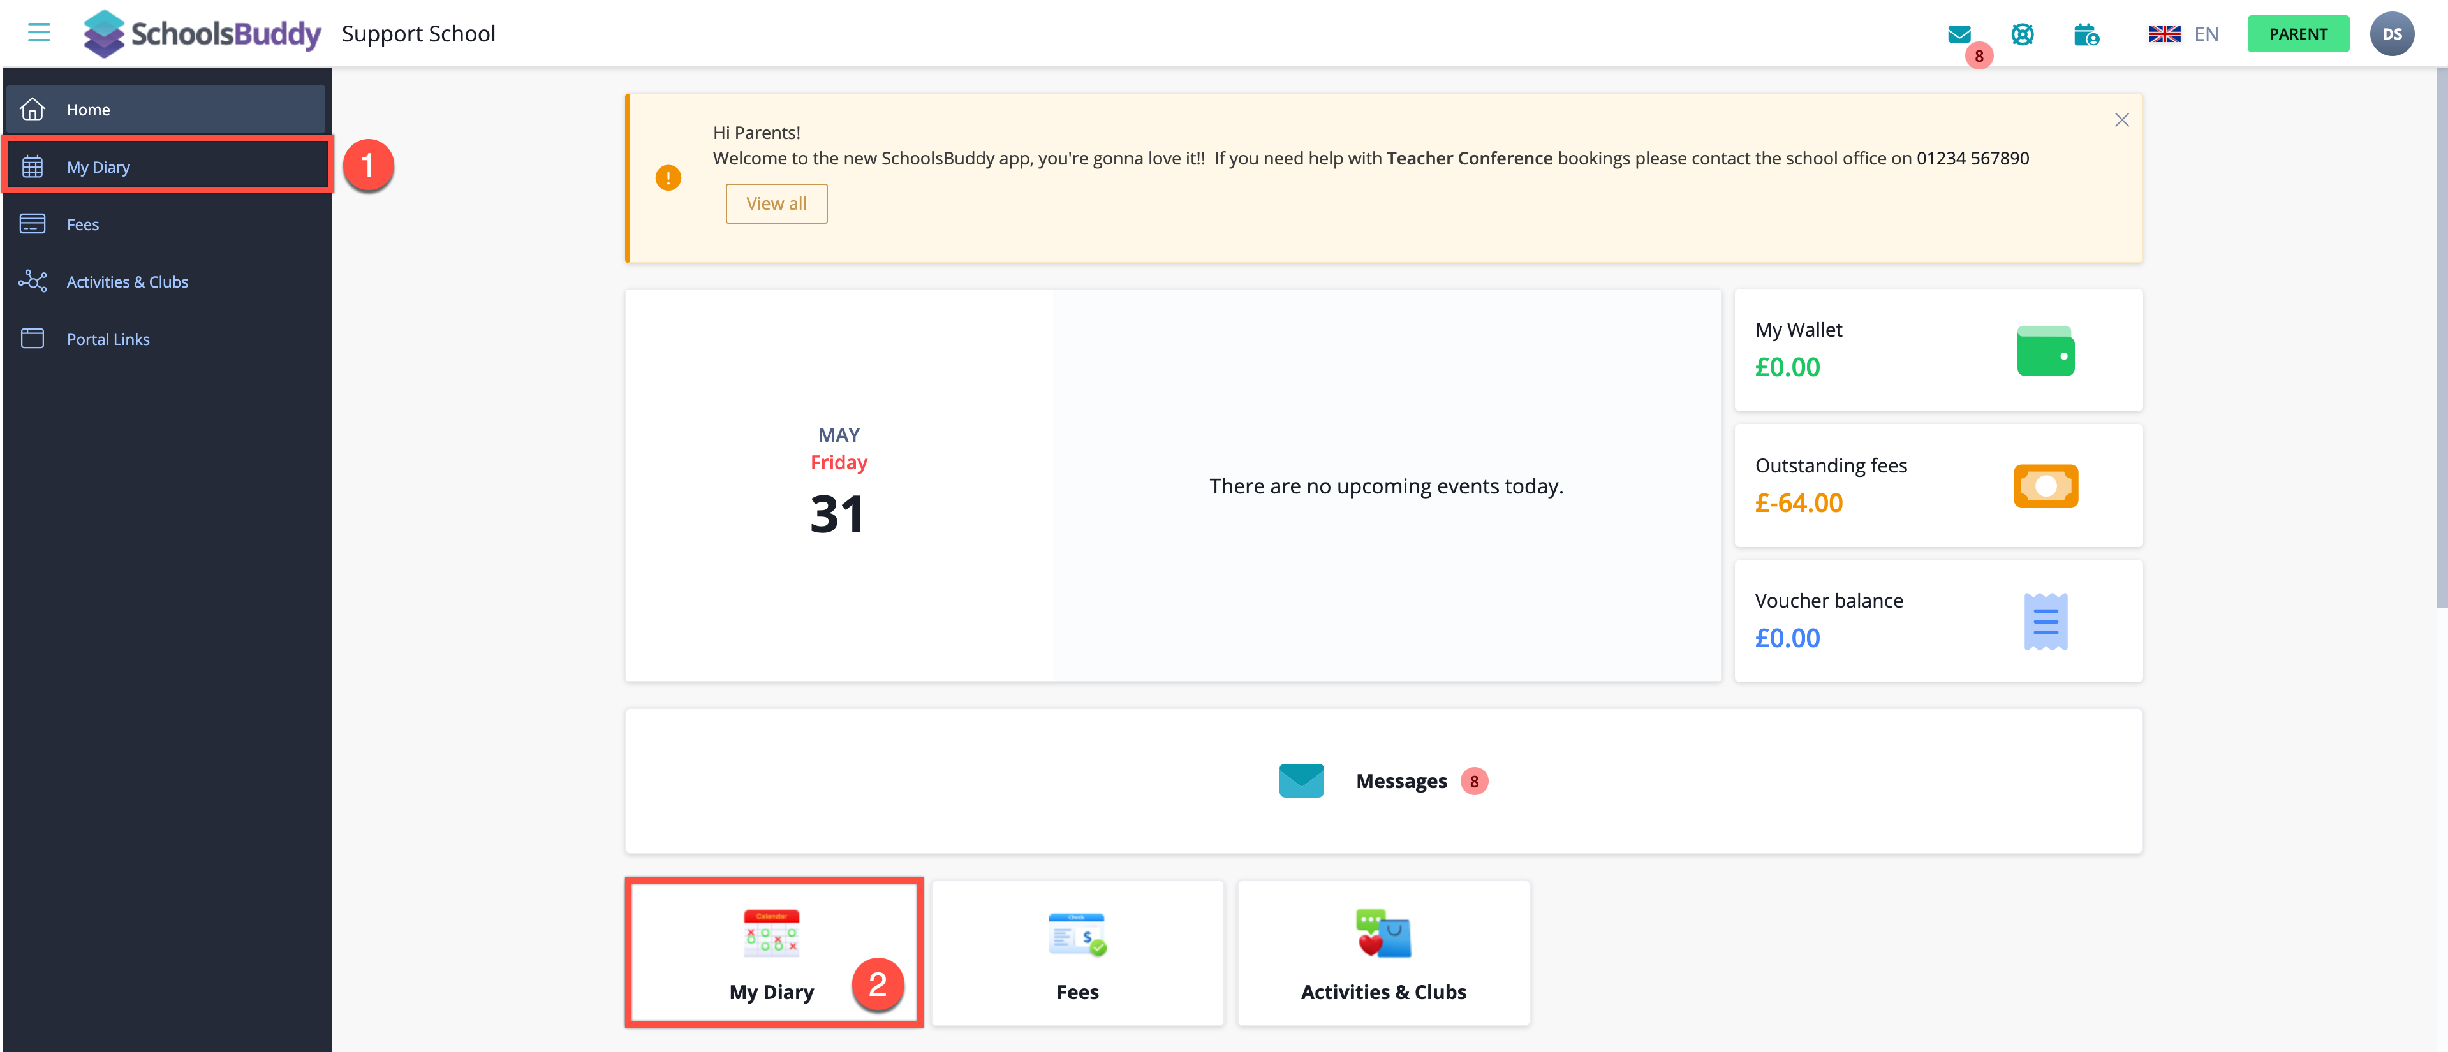
Task: Toggle the hamburger sidebar menu
Action: point(39,33)
